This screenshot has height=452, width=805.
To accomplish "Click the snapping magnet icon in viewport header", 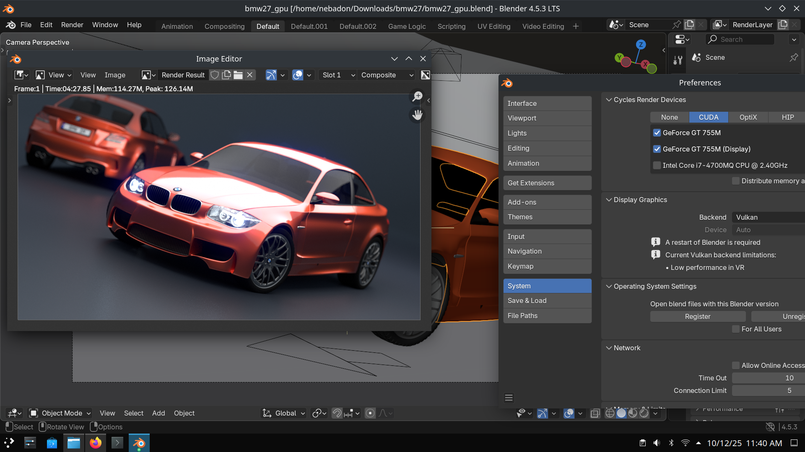I will pyautogui.click(x=337, y=413).
